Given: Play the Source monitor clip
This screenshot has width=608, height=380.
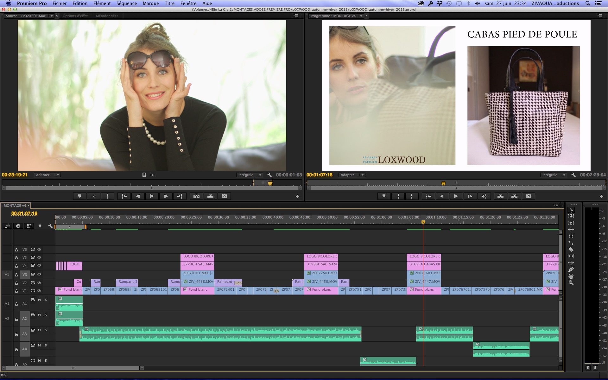Looking at the screenshot, I should (x=152, y=196).
